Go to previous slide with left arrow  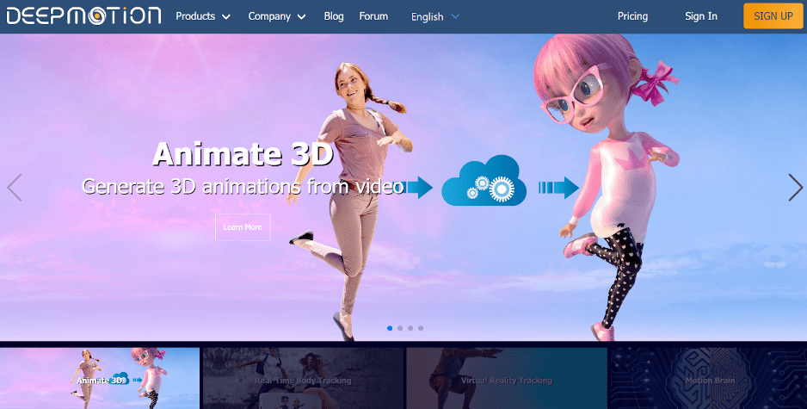tap(15, 188)
